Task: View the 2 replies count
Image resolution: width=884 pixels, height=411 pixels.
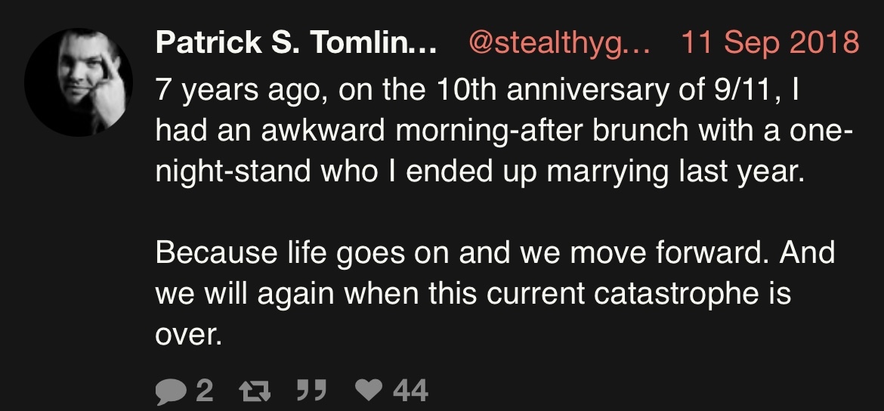Action: click(x=205, y=391)
